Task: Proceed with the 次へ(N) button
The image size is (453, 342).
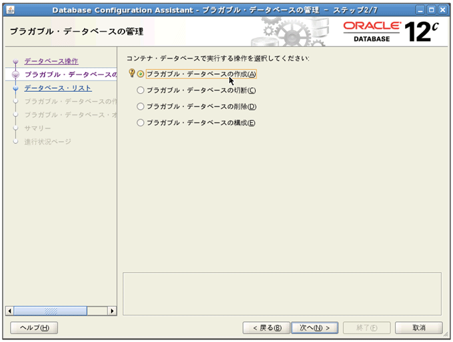Action: [314, 327]
